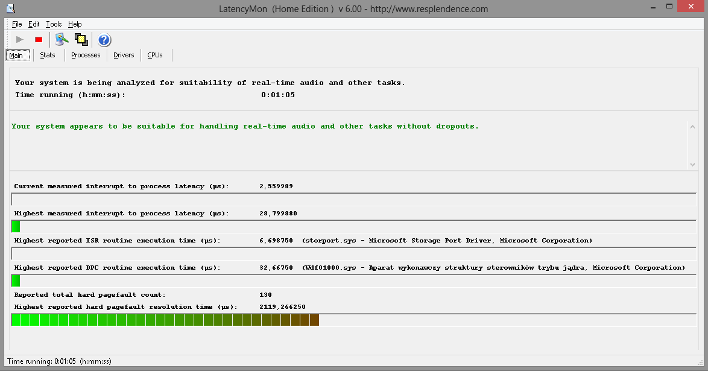Screen dimensions: 708x371
Task: Open the File menu
Action: (17, 24)
